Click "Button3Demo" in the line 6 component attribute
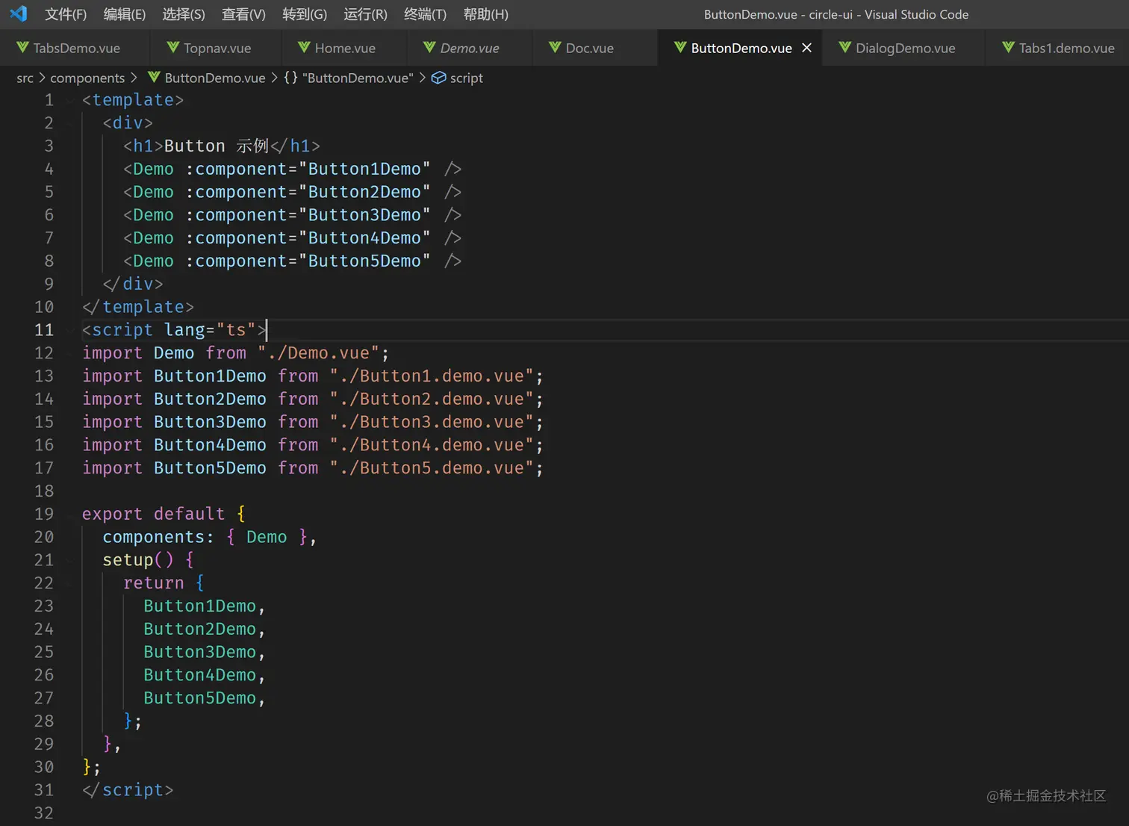1129x826 pixels. coord(364,215)
